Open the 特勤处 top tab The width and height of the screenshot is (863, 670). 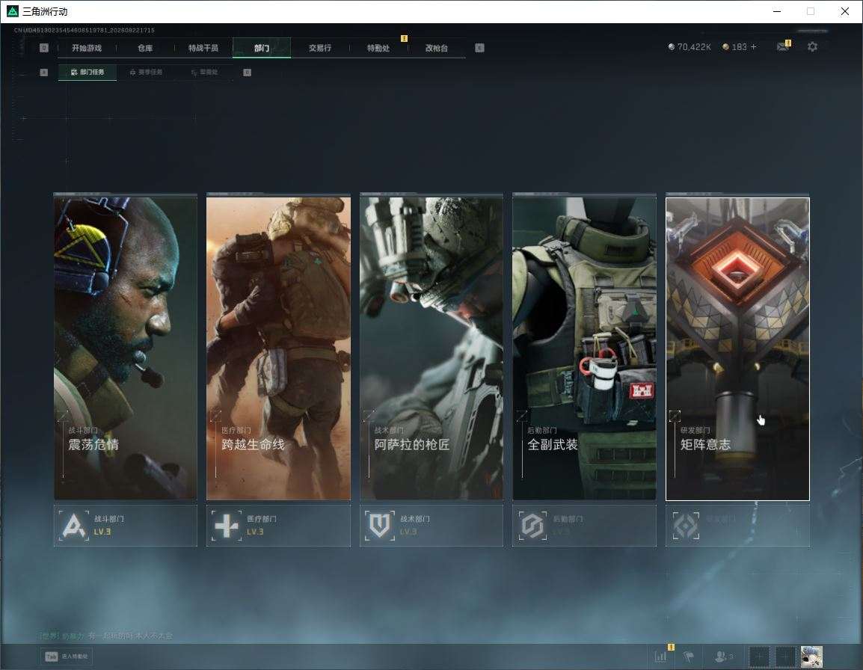378,48
